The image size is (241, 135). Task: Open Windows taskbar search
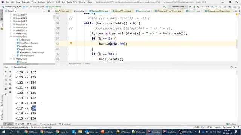(11, 132)
